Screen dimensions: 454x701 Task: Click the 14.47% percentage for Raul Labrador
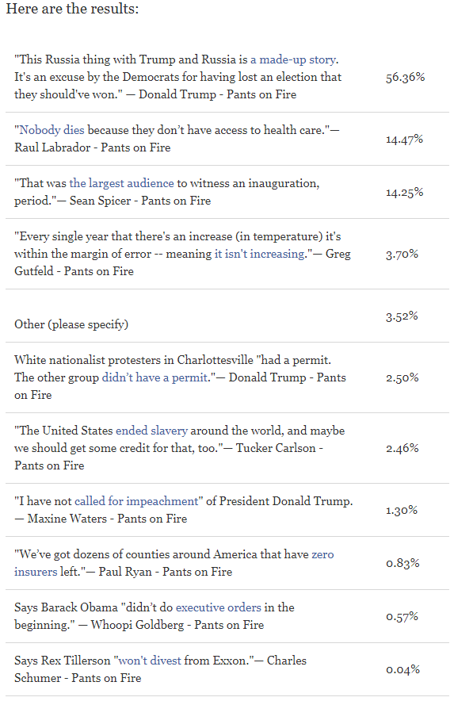[404, 140]
